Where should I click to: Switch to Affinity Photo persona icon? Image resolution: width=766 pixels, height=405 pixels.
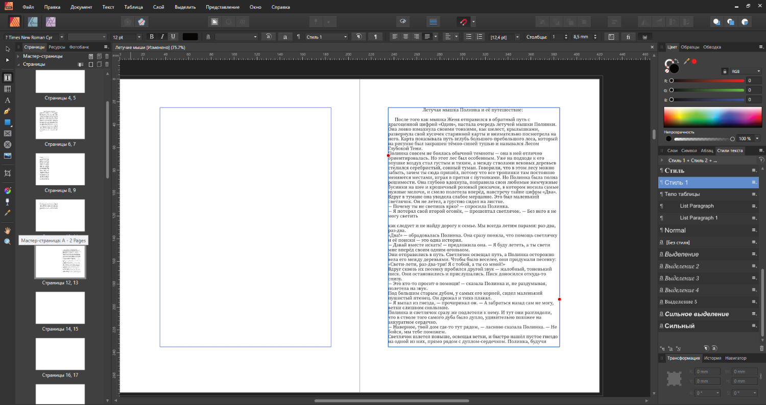pos(51,22)
